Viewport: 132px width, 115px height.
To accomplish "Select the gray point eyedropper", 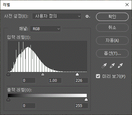I will point(112,65).
